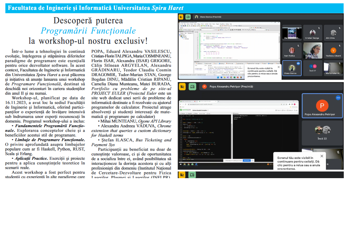Click the blue audio indicator on Diana Stanica's tile
Screen dimensions: 346x239
point(298,63)
